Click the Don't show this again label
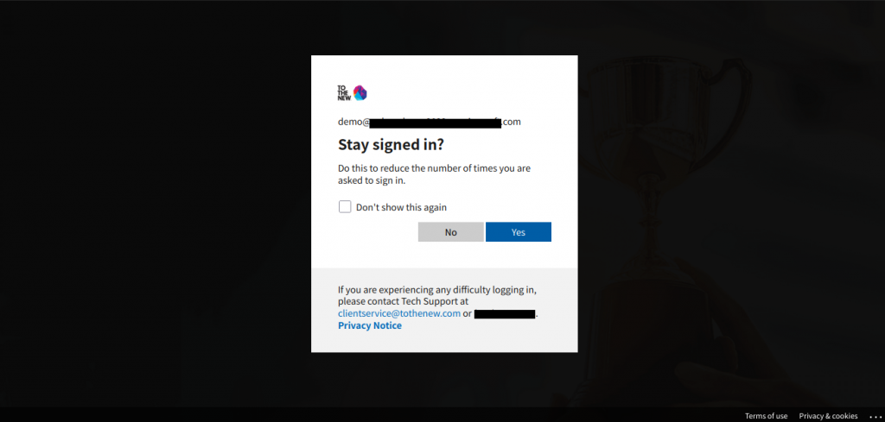Image resolution: width=885 pixels, height=422 pixels. (x=401, y=207)
